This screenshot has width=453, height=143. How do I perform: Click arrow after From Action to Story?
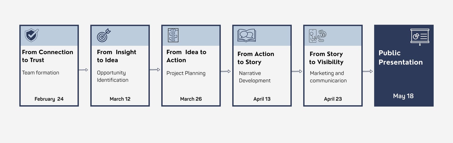(x=297, y=71)
